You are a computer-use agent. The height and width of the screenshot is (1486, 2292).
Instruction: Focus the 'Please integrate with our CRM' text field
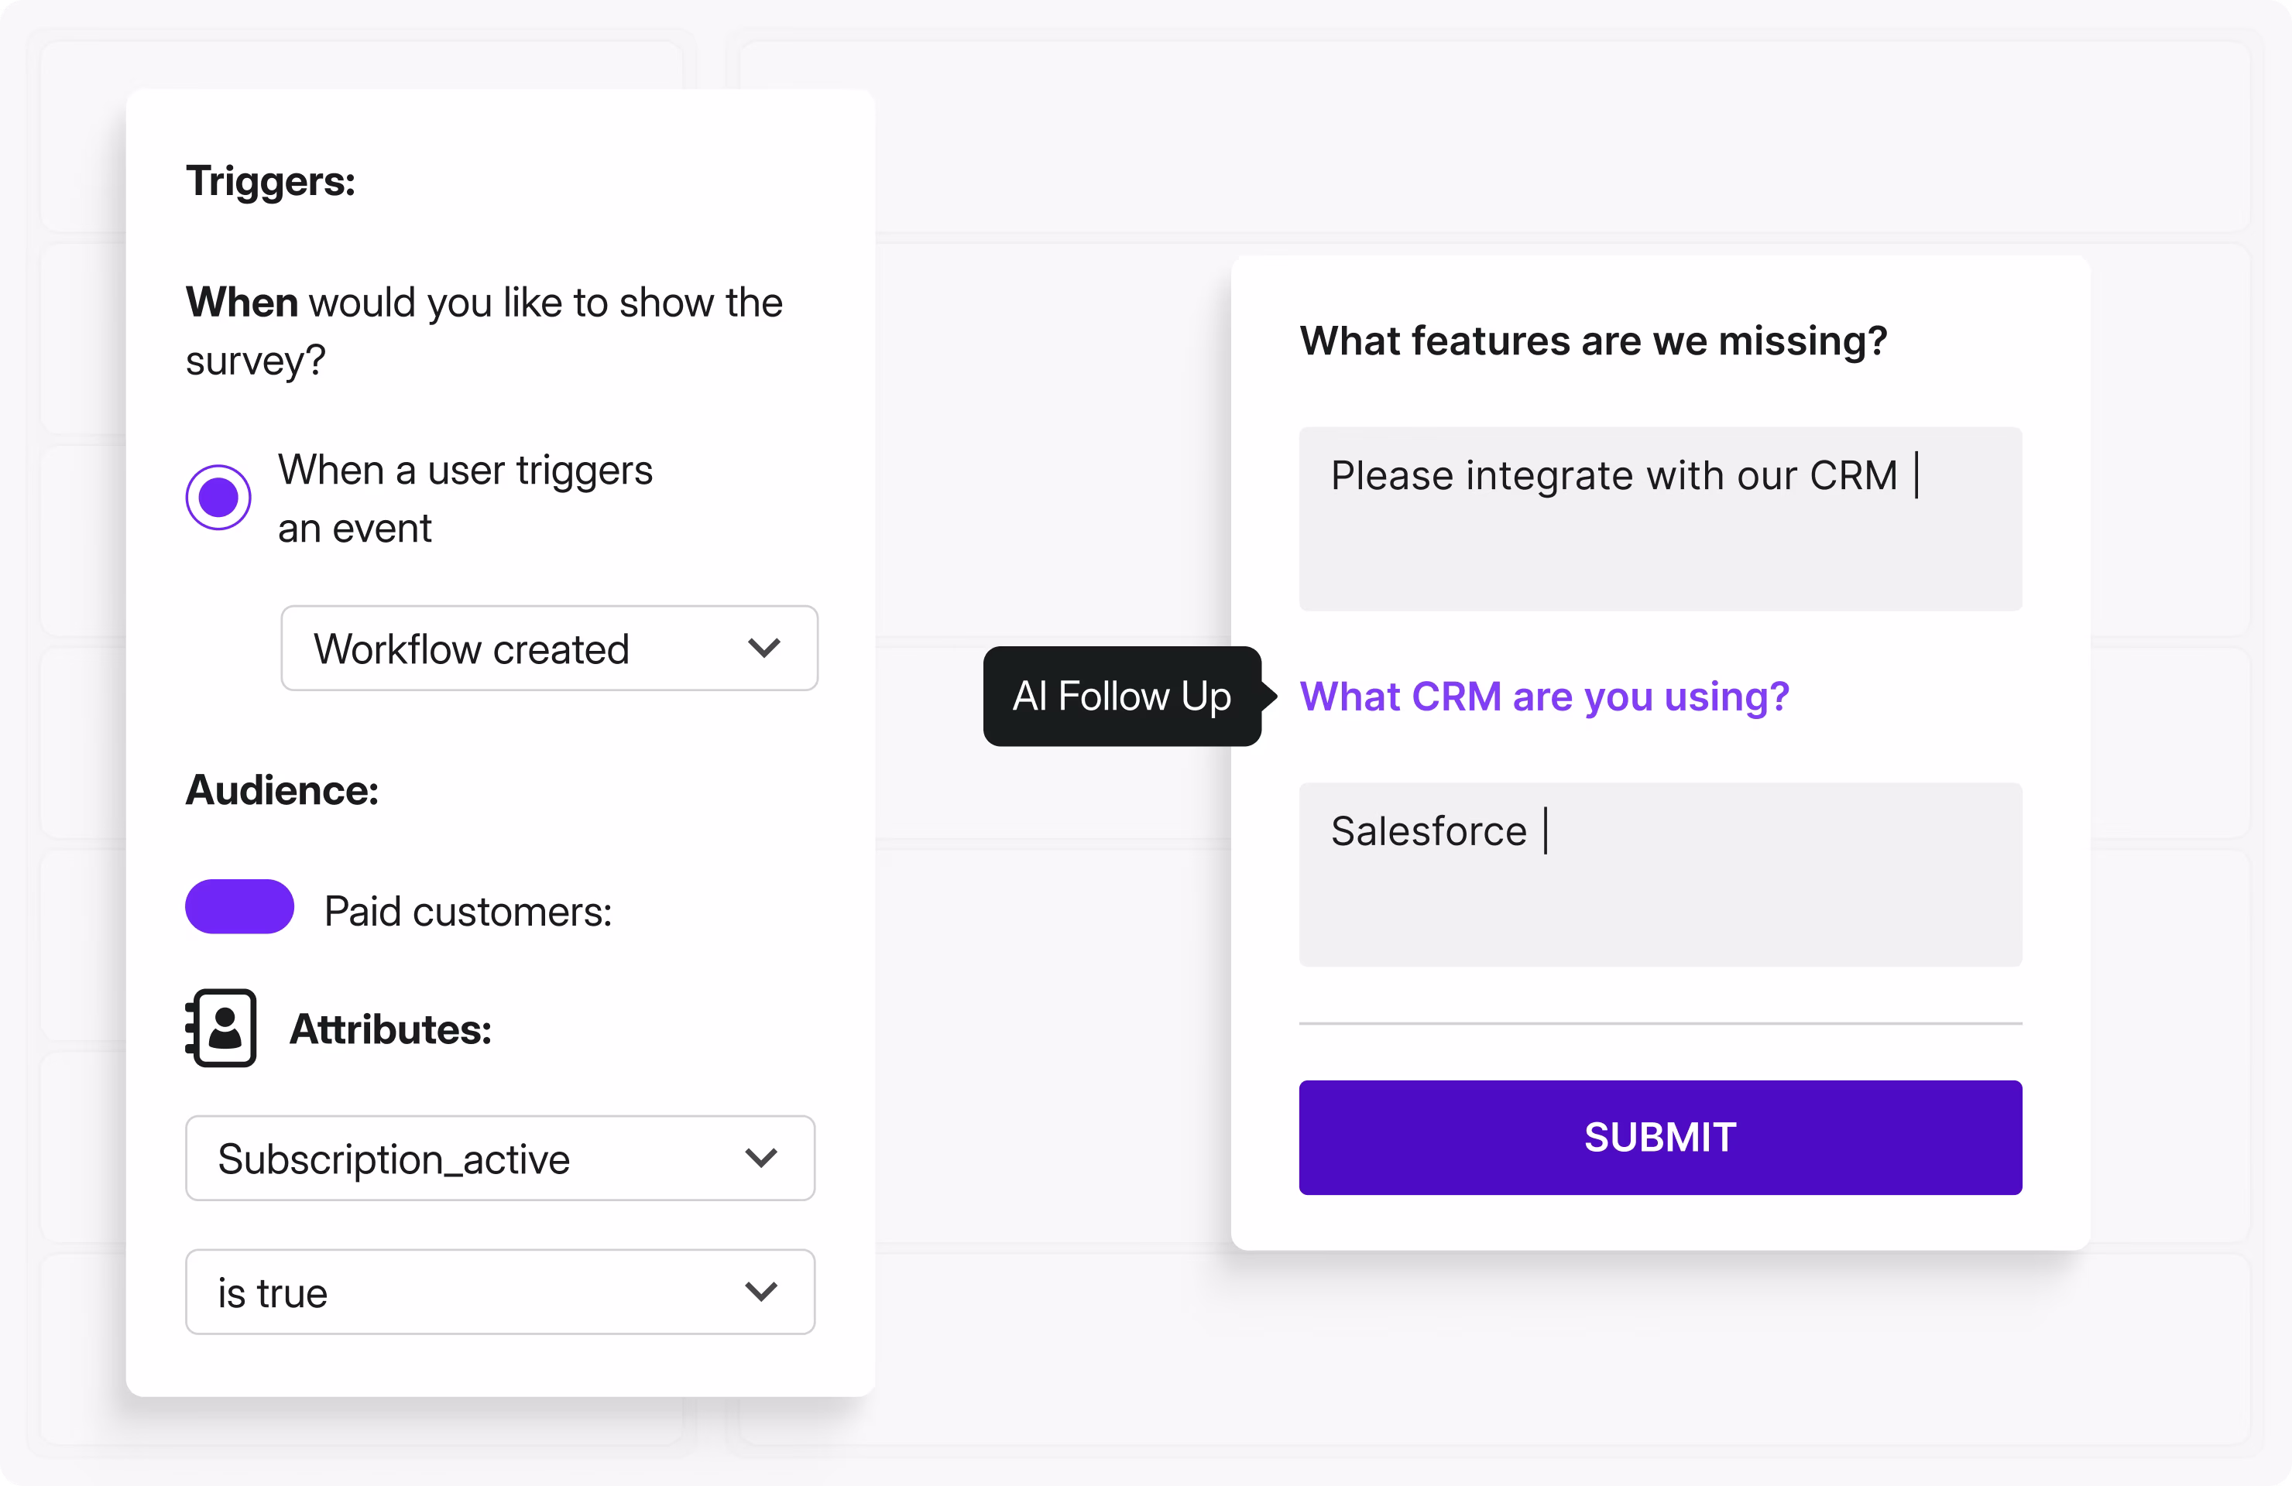(1659, 519)
